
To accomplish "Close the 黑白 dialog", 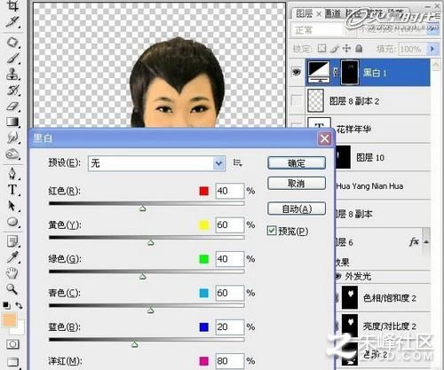I will pos(324,138).
